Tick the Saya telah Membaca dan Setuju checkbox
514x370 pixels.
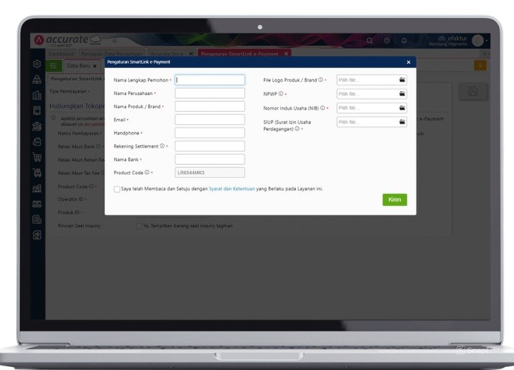pyautogui.click(x=116, y=189)
